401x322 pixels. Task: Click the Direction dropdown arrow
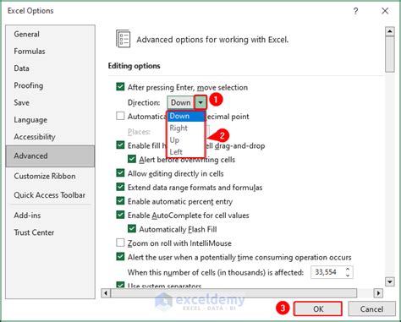pos(200,102)
